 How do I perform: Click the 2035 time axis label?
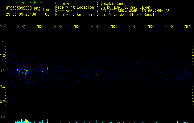(x=95, y=26)
